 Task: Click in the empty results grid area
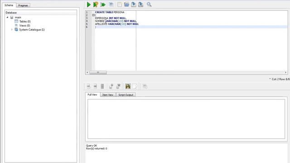[x=186, y=119]
